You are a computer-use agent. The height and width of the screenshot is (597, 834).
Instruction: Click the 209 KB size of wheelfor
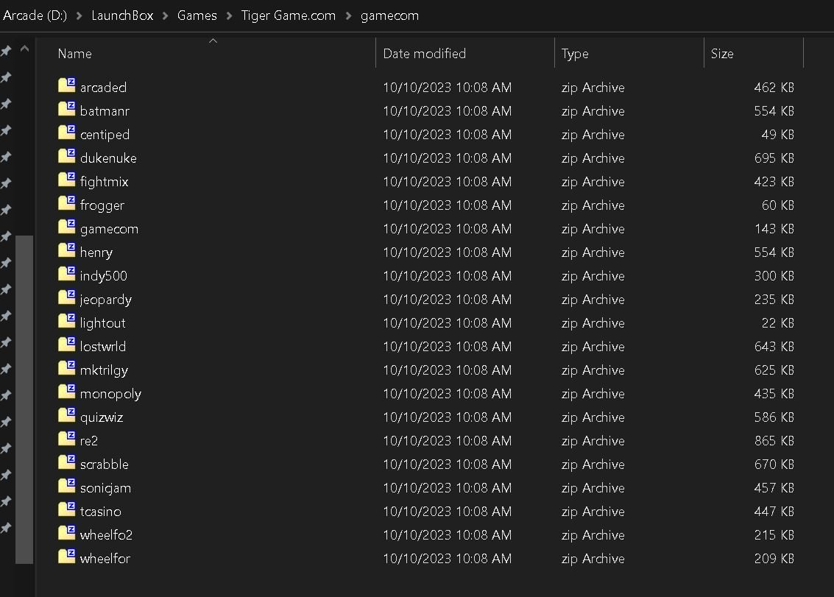point(774,558)
